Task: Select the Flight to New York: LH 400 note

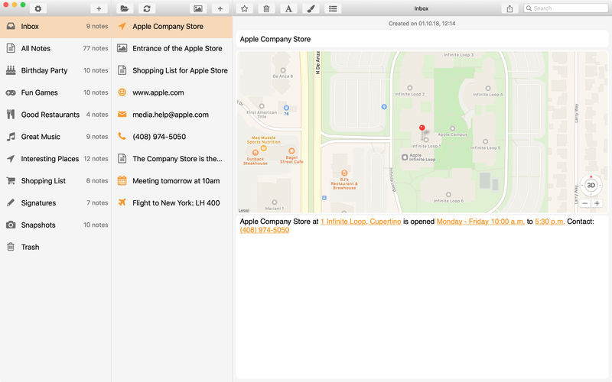Action: [176, 203]
